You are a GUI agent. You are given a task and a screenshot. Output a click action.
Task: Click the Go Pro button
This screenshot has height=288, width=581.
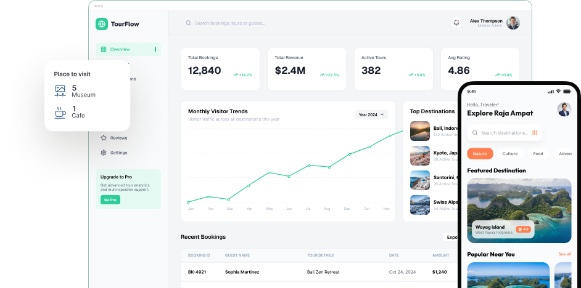[x=110, y=199]
